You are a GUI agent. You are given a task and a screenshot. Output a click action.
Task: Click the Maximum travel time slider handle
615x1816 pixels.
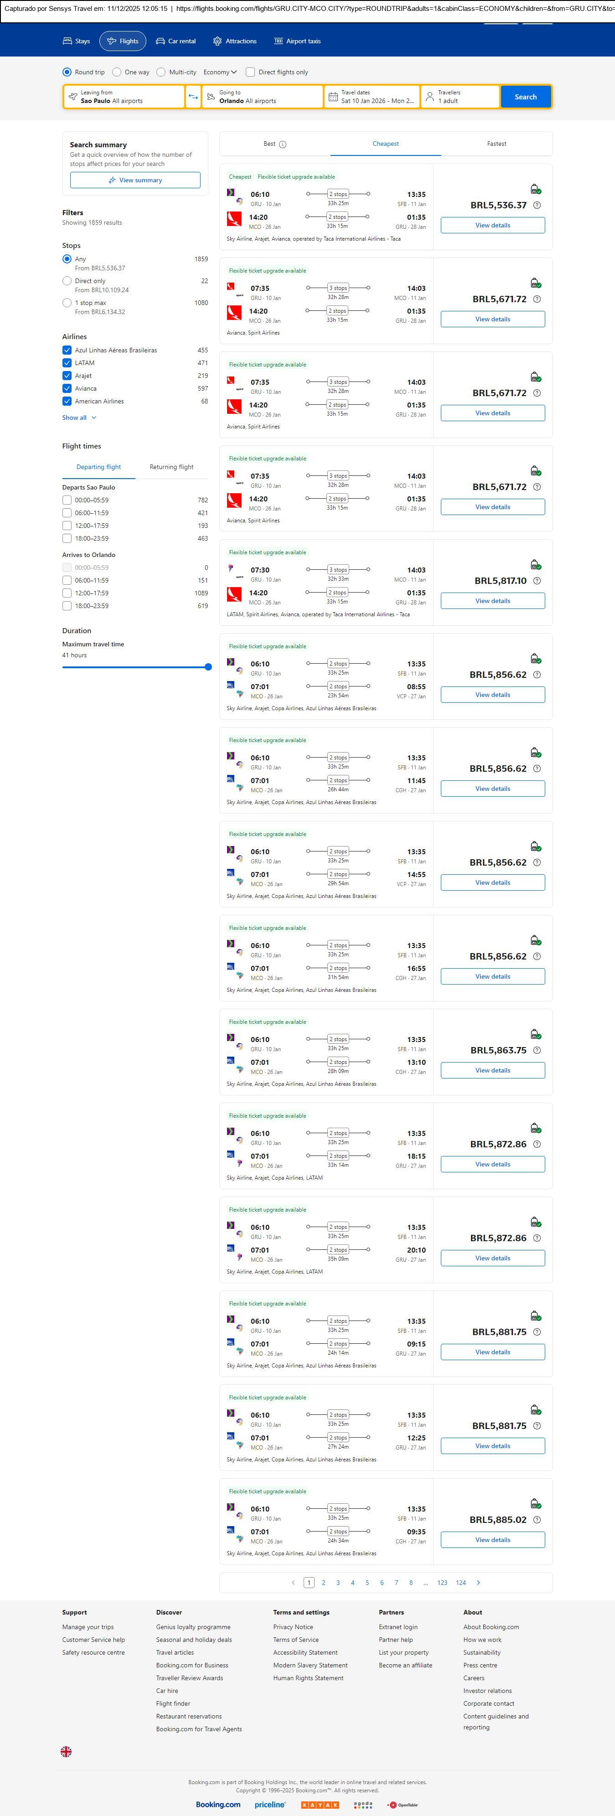(x=208, y=667)
